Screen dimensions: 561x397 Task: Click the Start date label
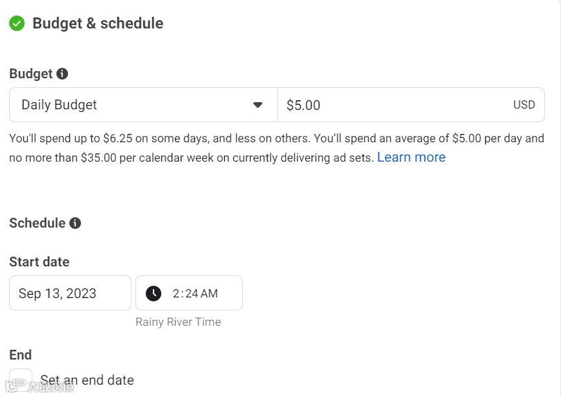click(40, 262)
